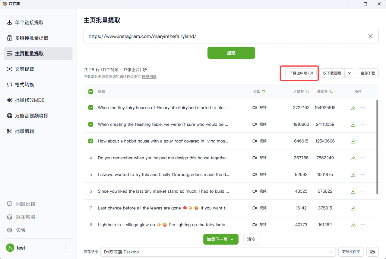
Task: Open the save folder icon button
Action: 373,252
